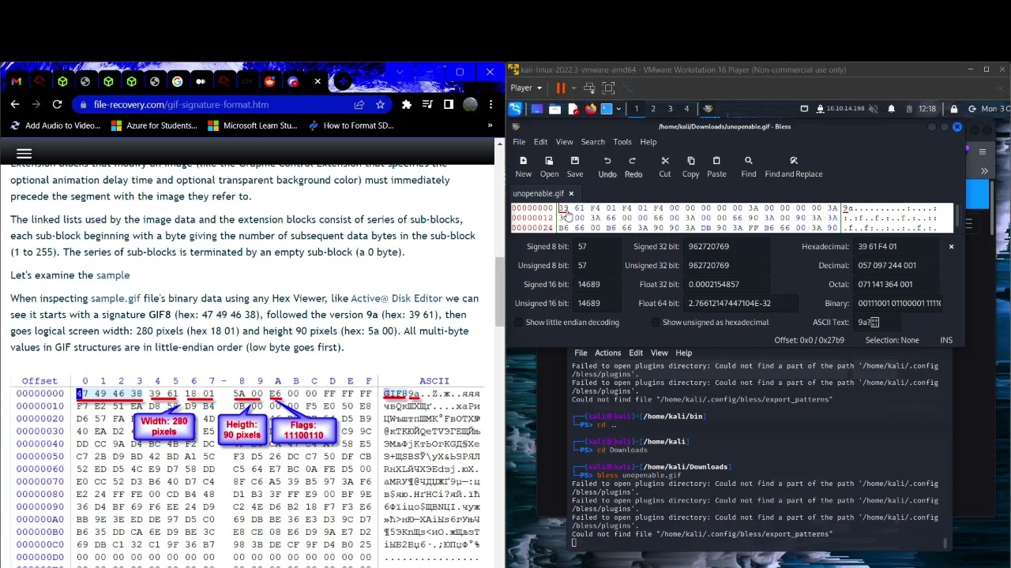
Task: Go back in Chrome
Action: click(15, 104)
